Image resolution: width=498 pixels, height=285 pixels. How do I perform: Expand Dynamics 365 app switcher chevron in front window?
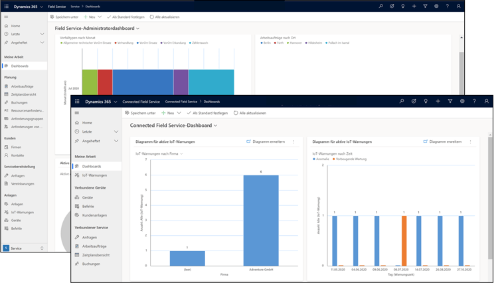tap(116, 102)
